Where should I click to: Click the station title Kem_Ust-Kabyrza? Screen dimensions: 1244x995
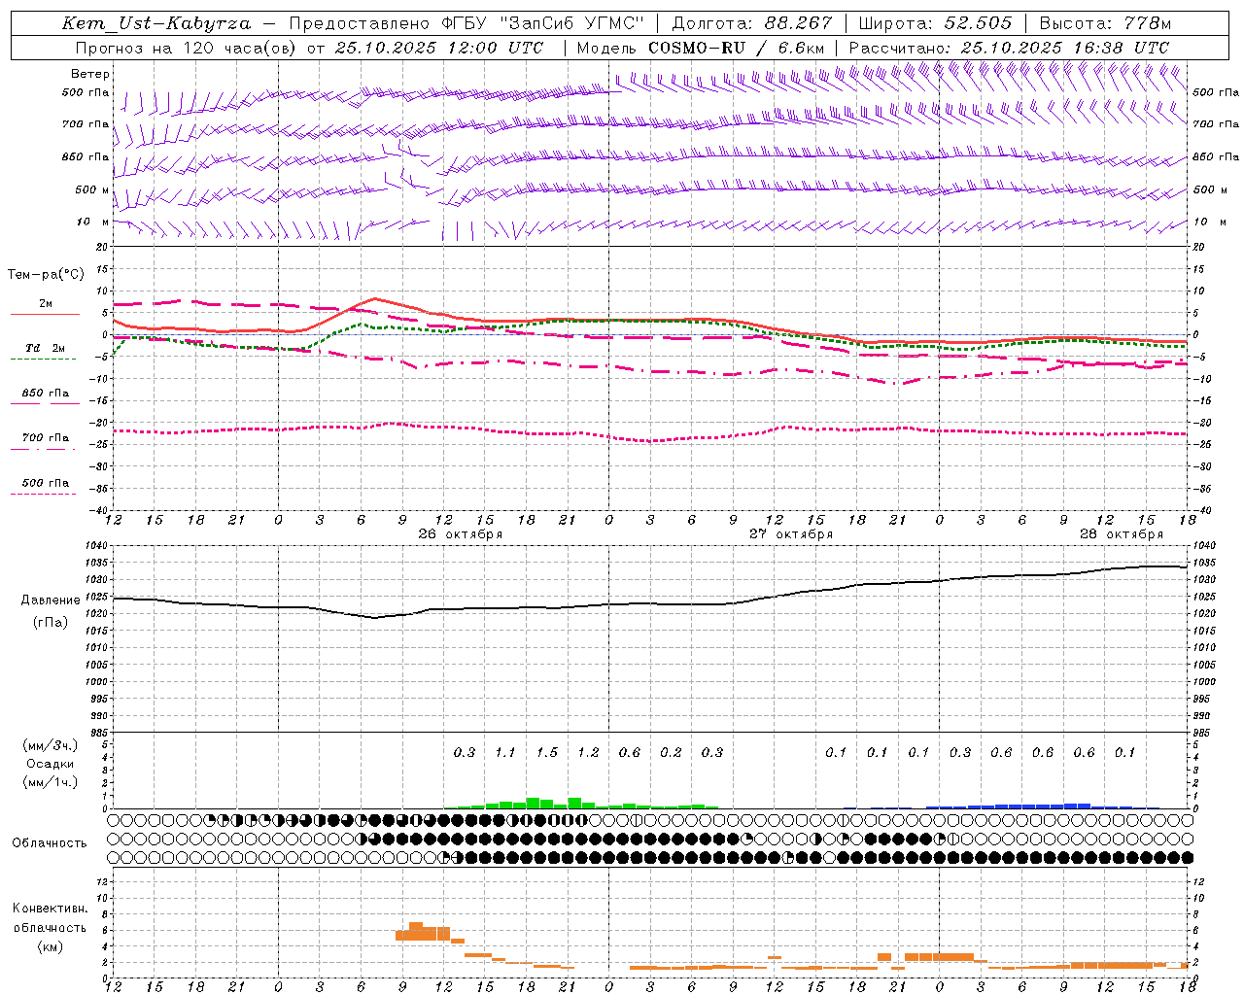pyautogui.click(x=155, y=23)
